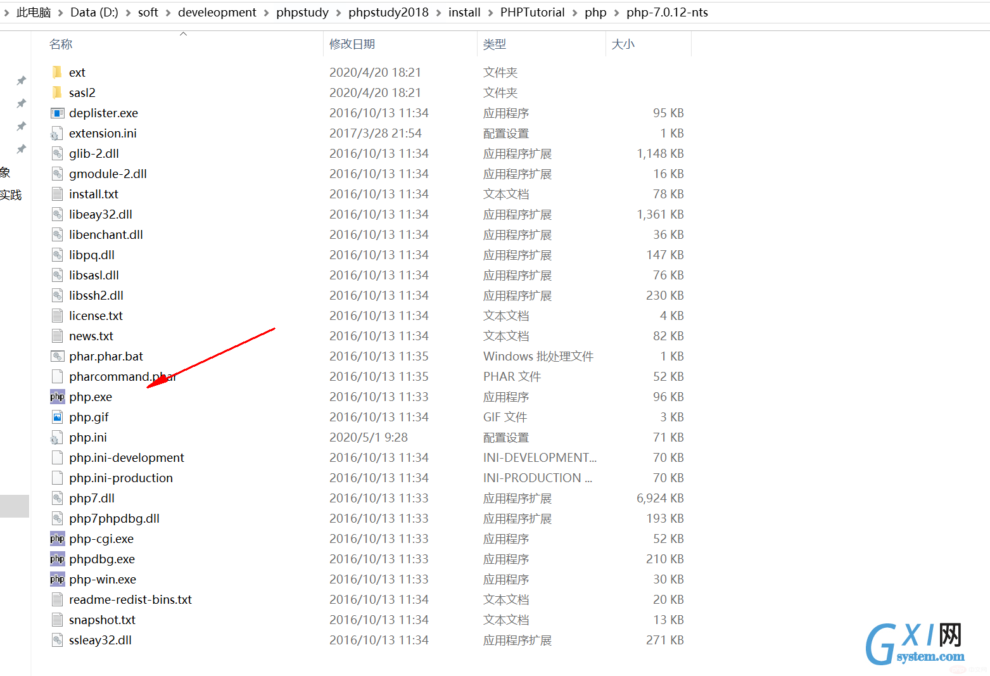Go to Data (D:) in the address bar

[x=94, y=13]
